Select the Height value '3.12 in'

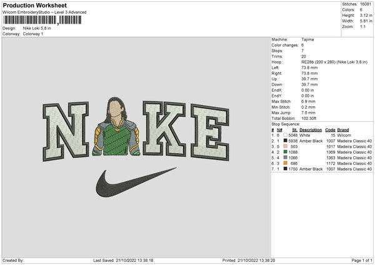pyautogui.click(x=366, y=15)
